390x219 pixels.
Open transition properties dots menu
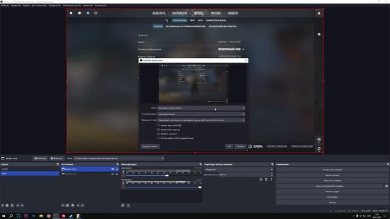tap(271, 179)
